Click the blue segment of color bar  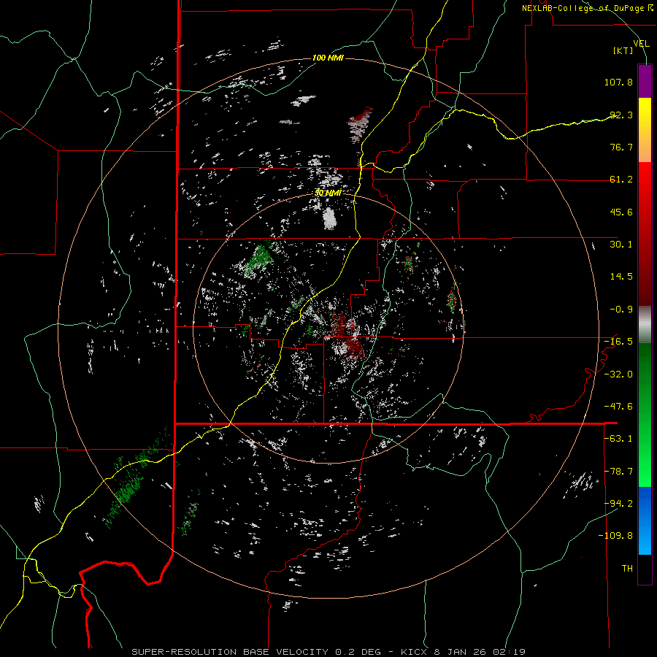(x=645, y=520)
